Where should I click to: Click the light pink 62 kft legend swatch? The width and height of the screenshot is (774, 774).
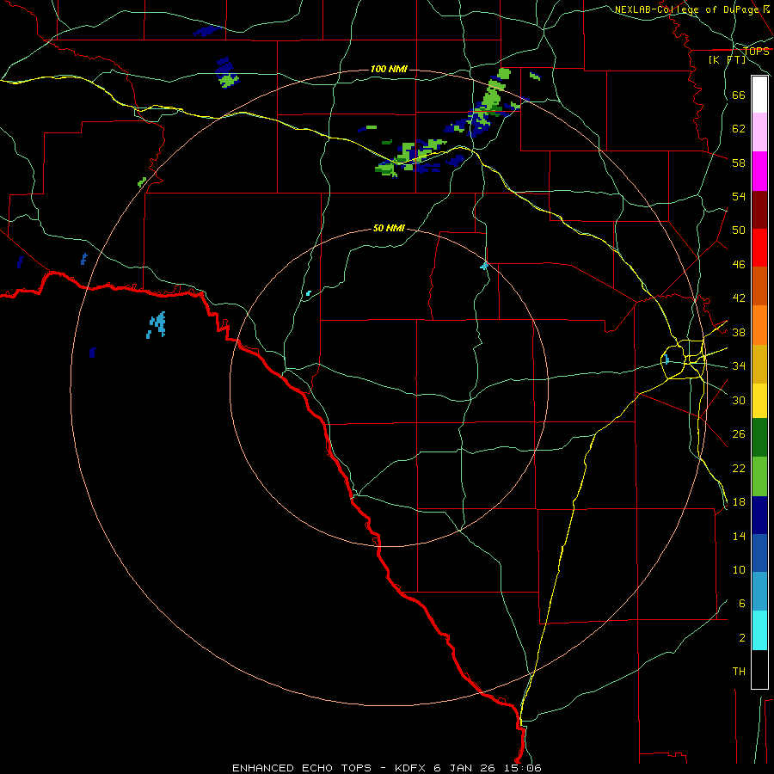point(759,132)
